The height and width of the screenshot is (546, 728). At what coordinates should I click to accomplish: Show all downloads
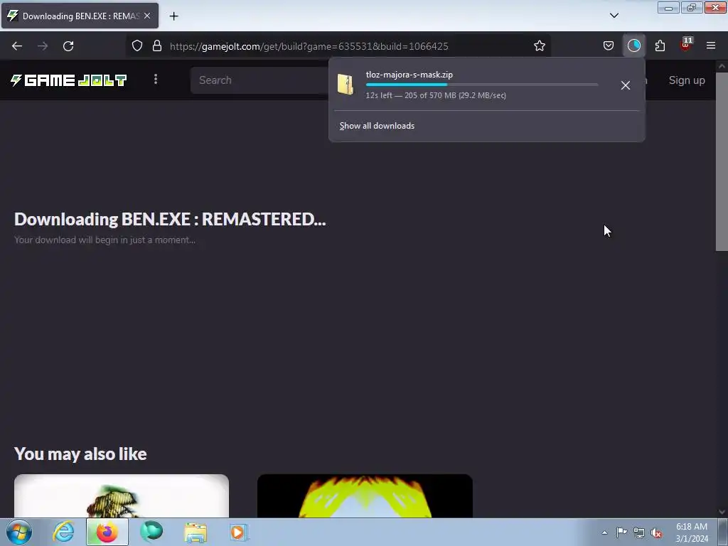click(x=377, y=126)
